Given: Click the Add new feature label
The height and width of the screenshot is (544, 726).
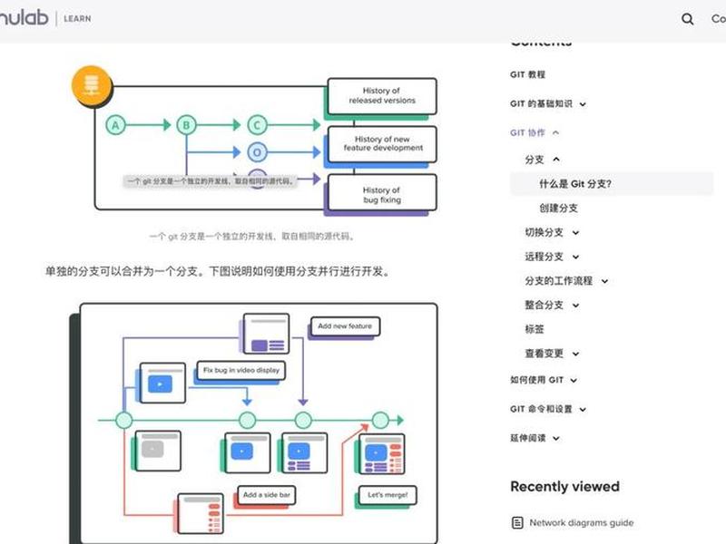Looking at the screenshot, I should coord(345,326).
